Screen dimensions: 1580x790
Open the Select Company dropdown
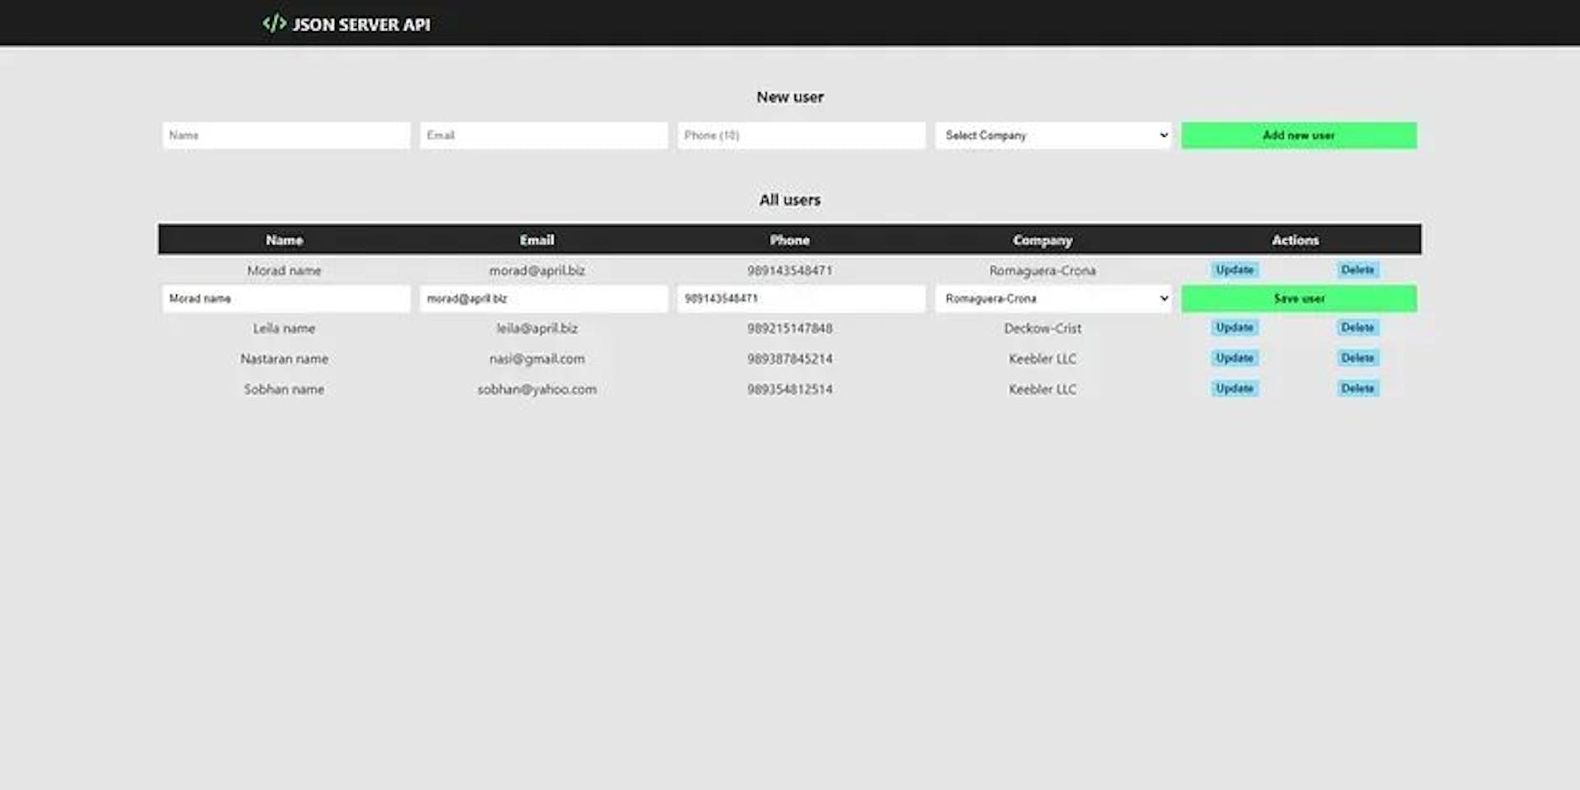1053,135
